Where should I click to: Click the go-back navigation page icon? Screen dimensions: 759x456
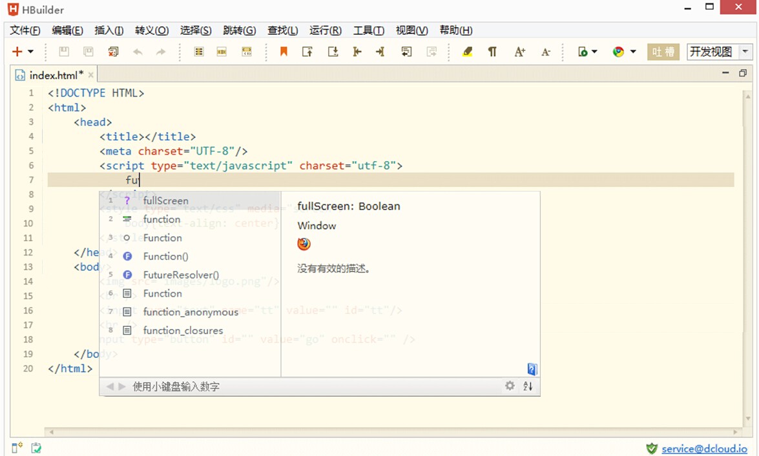coord(406,51)
